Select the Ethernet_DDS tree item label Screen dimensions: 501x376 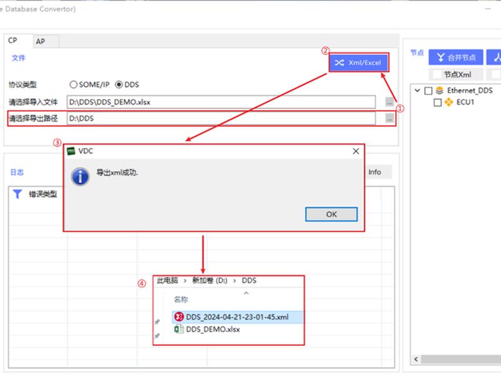click(470, 90)
